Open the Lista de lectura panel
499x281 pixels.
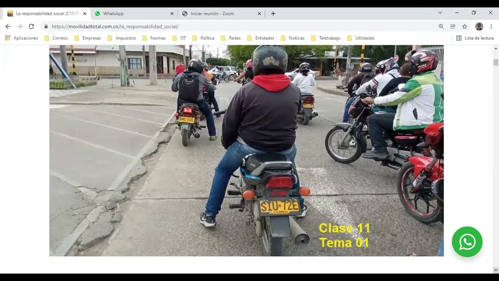pos(475,38)
